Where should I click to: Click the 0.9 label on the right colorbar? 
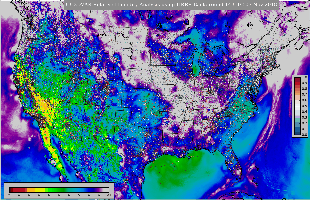304,83
